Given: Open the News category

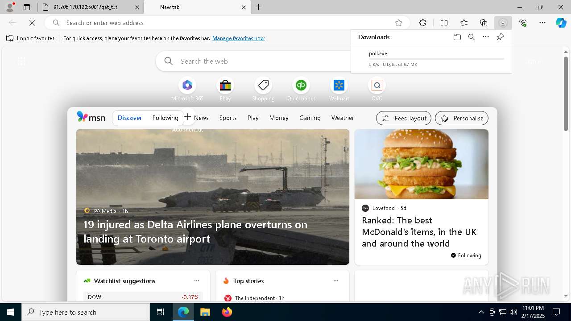Looking at the screenshot, I should pos(201,118).
